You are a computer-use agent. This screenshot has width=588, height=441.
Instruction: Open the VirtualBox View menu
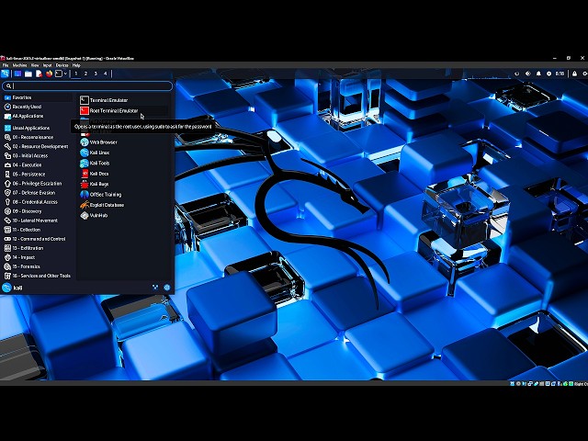coord(35,65)
